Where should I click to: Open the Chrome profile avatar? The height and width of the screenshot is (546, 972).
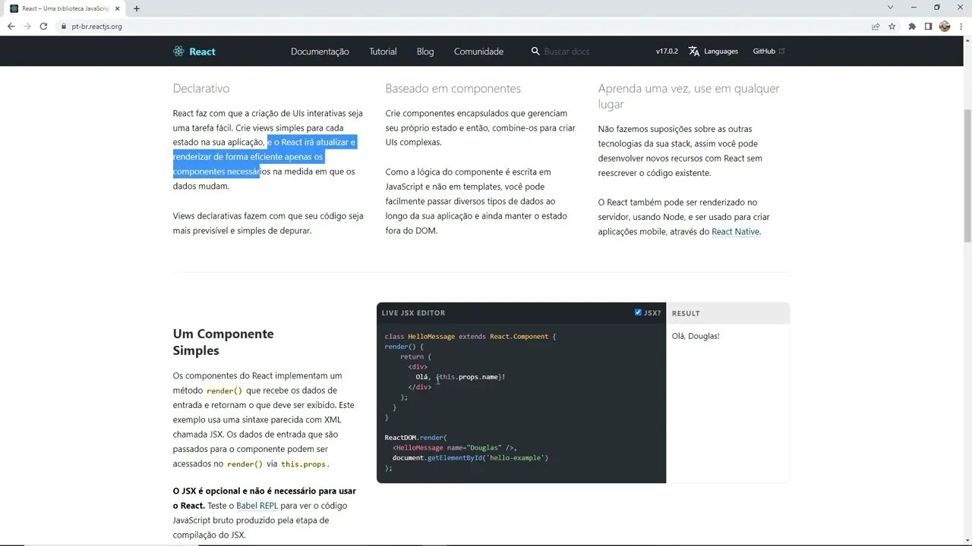(945, 26)
